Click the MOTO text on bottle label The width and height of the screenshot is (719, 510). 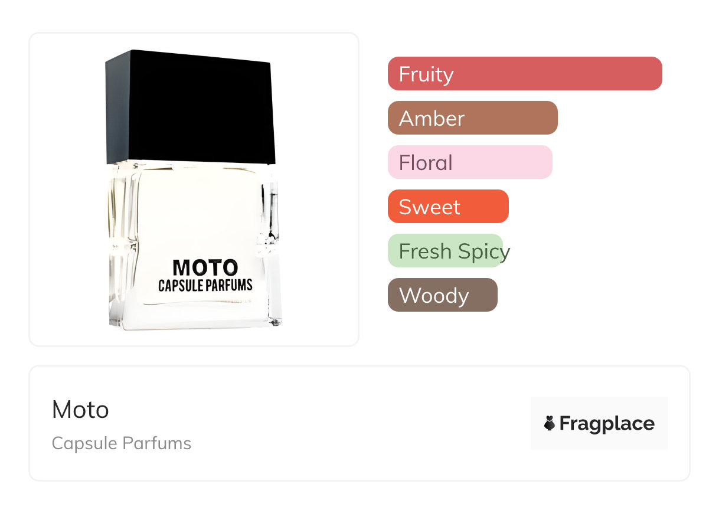(205, 267)
